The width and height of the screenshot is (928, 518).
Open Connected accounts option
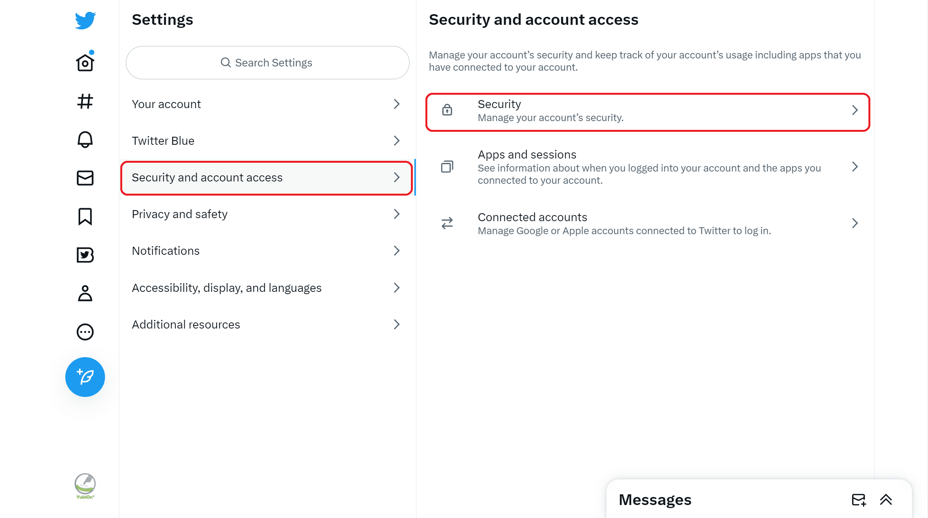click(x=648, y=223)
